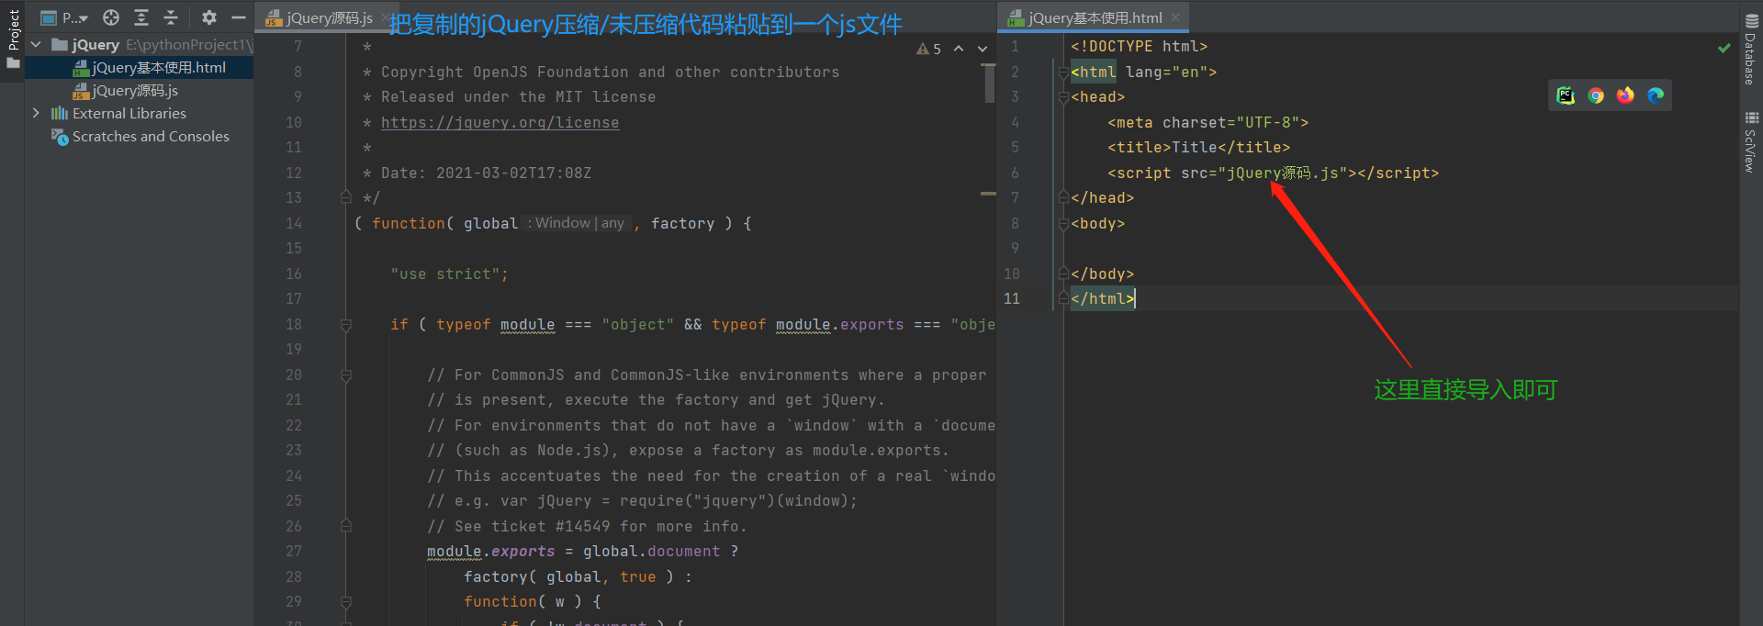Fold the function block at line 29
The width and height of the screenshot is (1763, 626).
coord(346,602)
